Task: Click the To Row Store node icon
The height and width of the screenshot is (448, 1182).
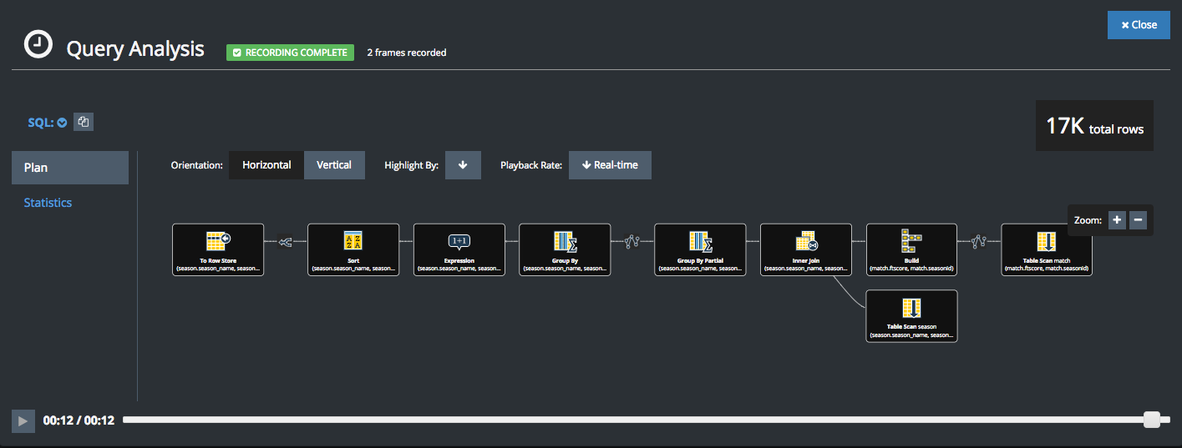Action: tap(218, 242)
